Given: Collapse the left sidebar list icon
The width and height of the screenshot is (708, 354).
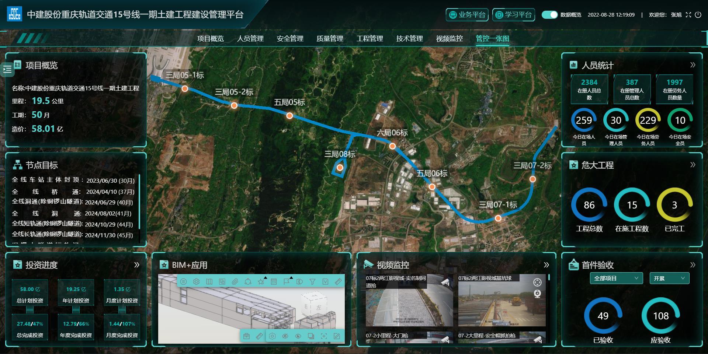Looking at the screenshot, I should (x=7, y=69).
